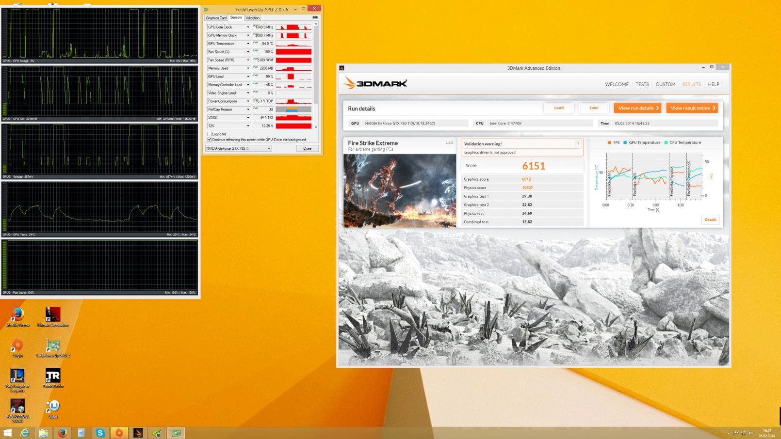This screenshot has width=781, height=439.
Task: Expand the GPU Memory Clock sensor dropdown
Action: [248, 35]
